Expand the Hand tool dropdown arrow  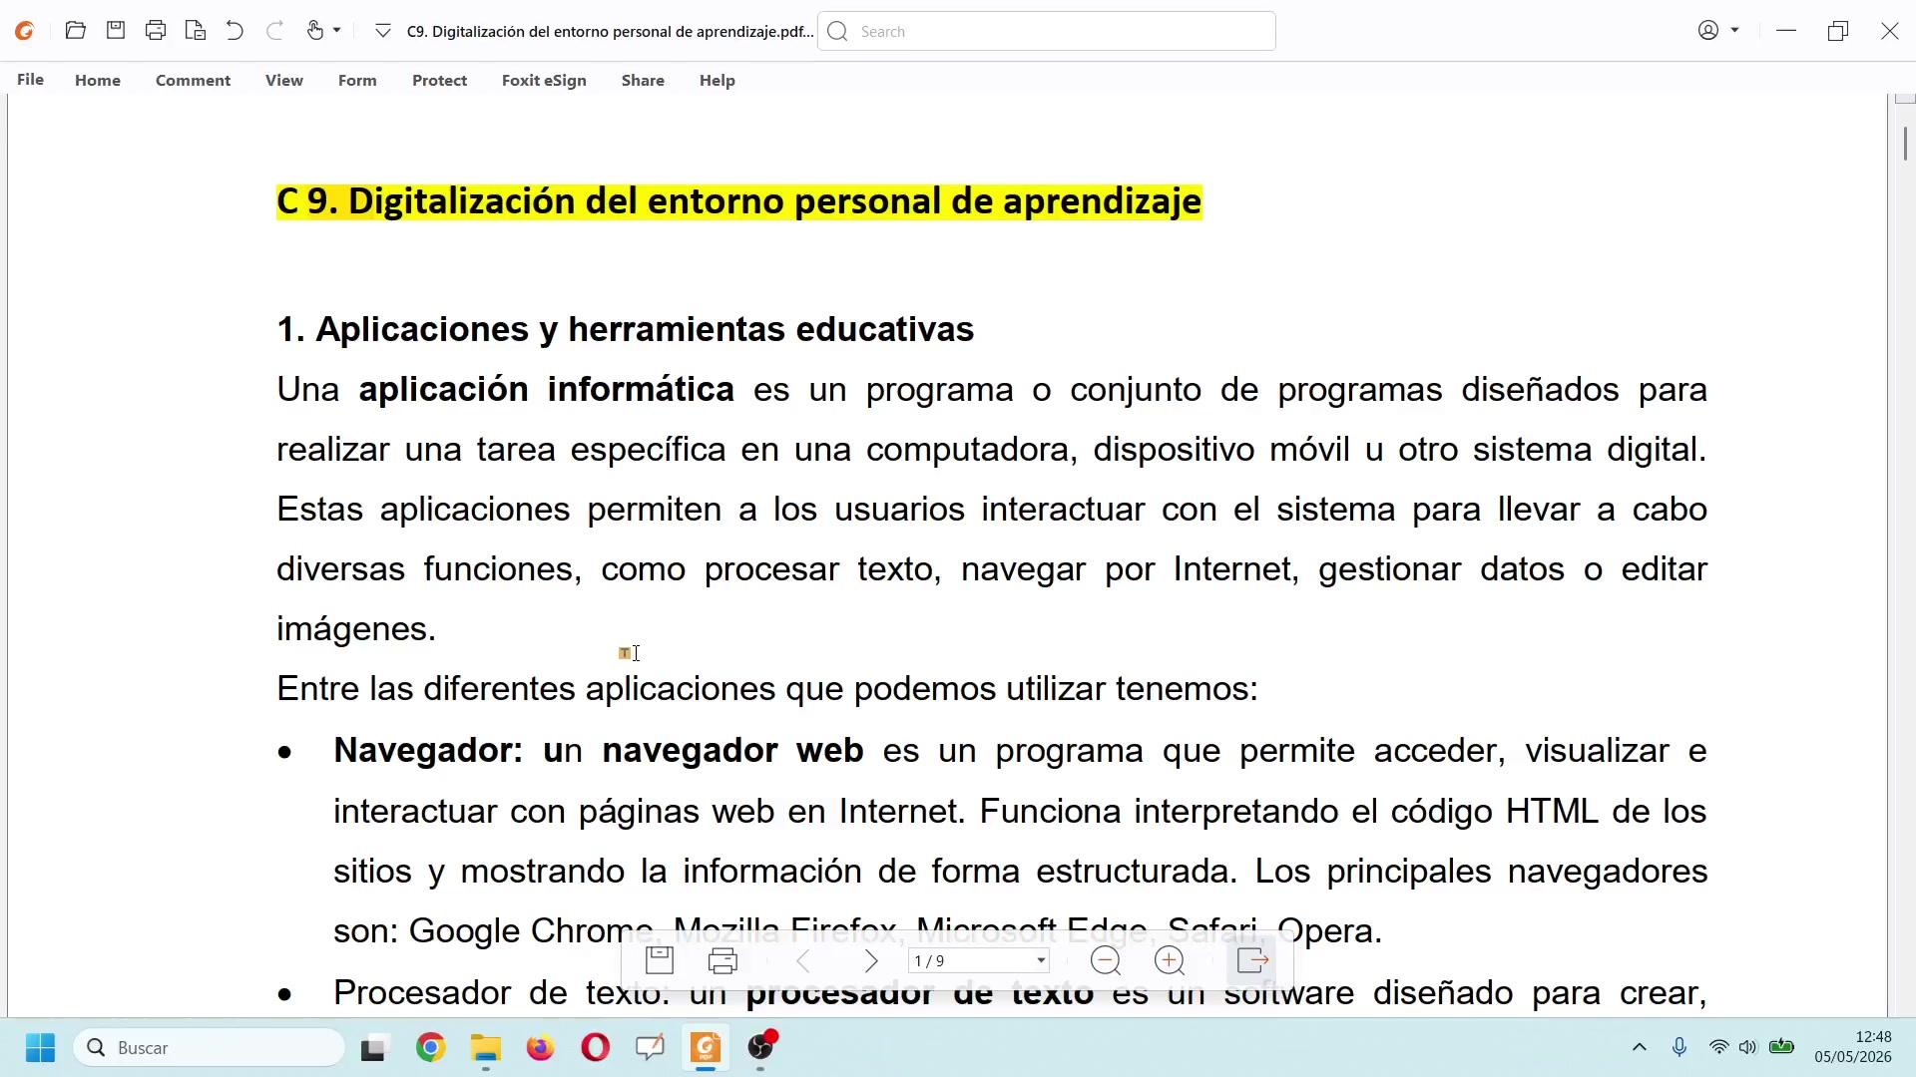pos(337,31)
